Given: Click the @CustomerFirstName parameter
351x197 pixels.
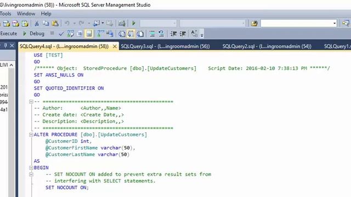Looking at the screenshot, I should coord(72,148).
